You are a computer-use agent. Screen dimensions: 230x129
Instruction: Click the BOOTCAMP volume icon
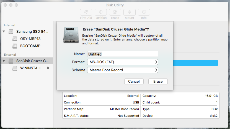pos(15,46)
